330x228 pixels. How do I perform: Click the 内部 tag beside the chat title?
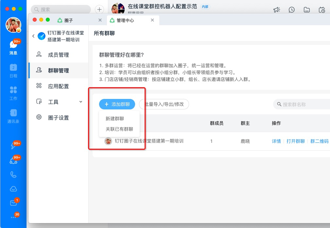(205, 7)
